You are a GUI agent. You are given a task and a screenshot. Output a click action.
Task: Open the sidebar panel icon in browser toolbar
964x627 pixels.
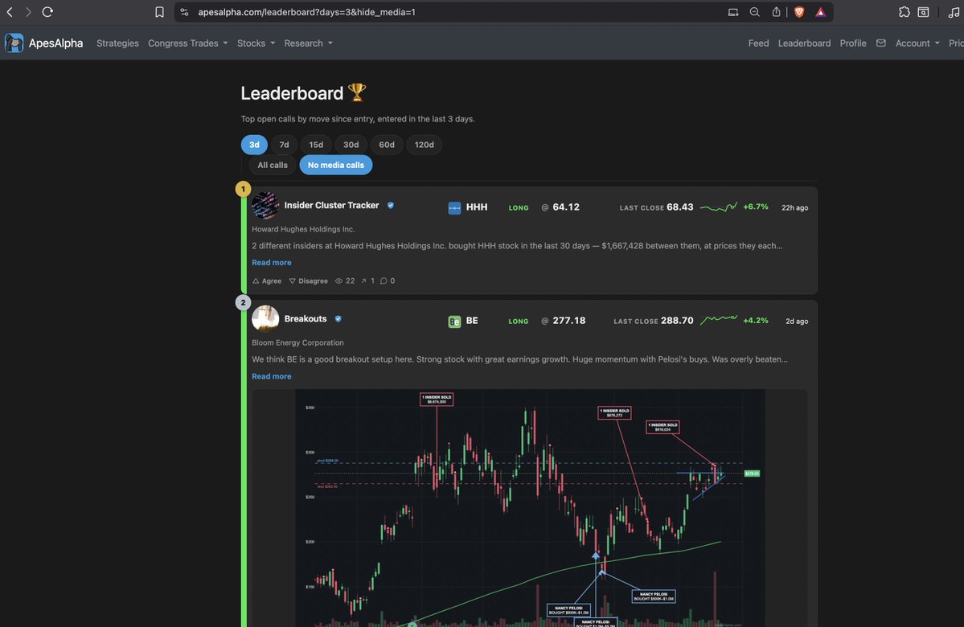tap(924, 12)
